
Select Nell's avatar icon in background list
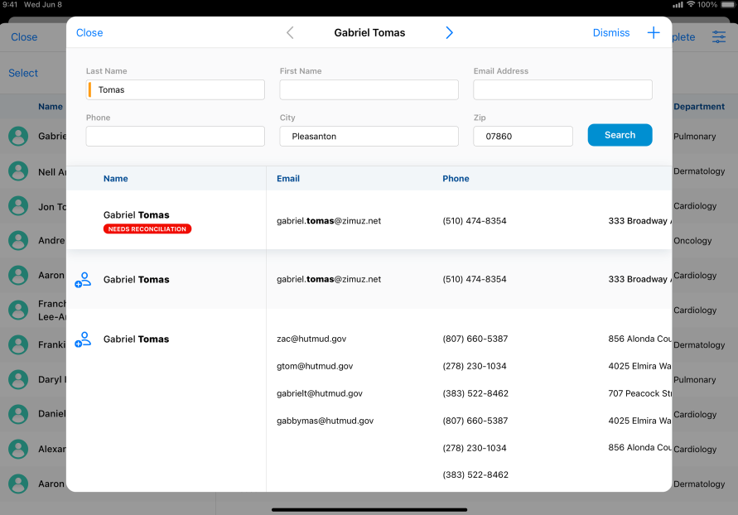tap(18, 171)
